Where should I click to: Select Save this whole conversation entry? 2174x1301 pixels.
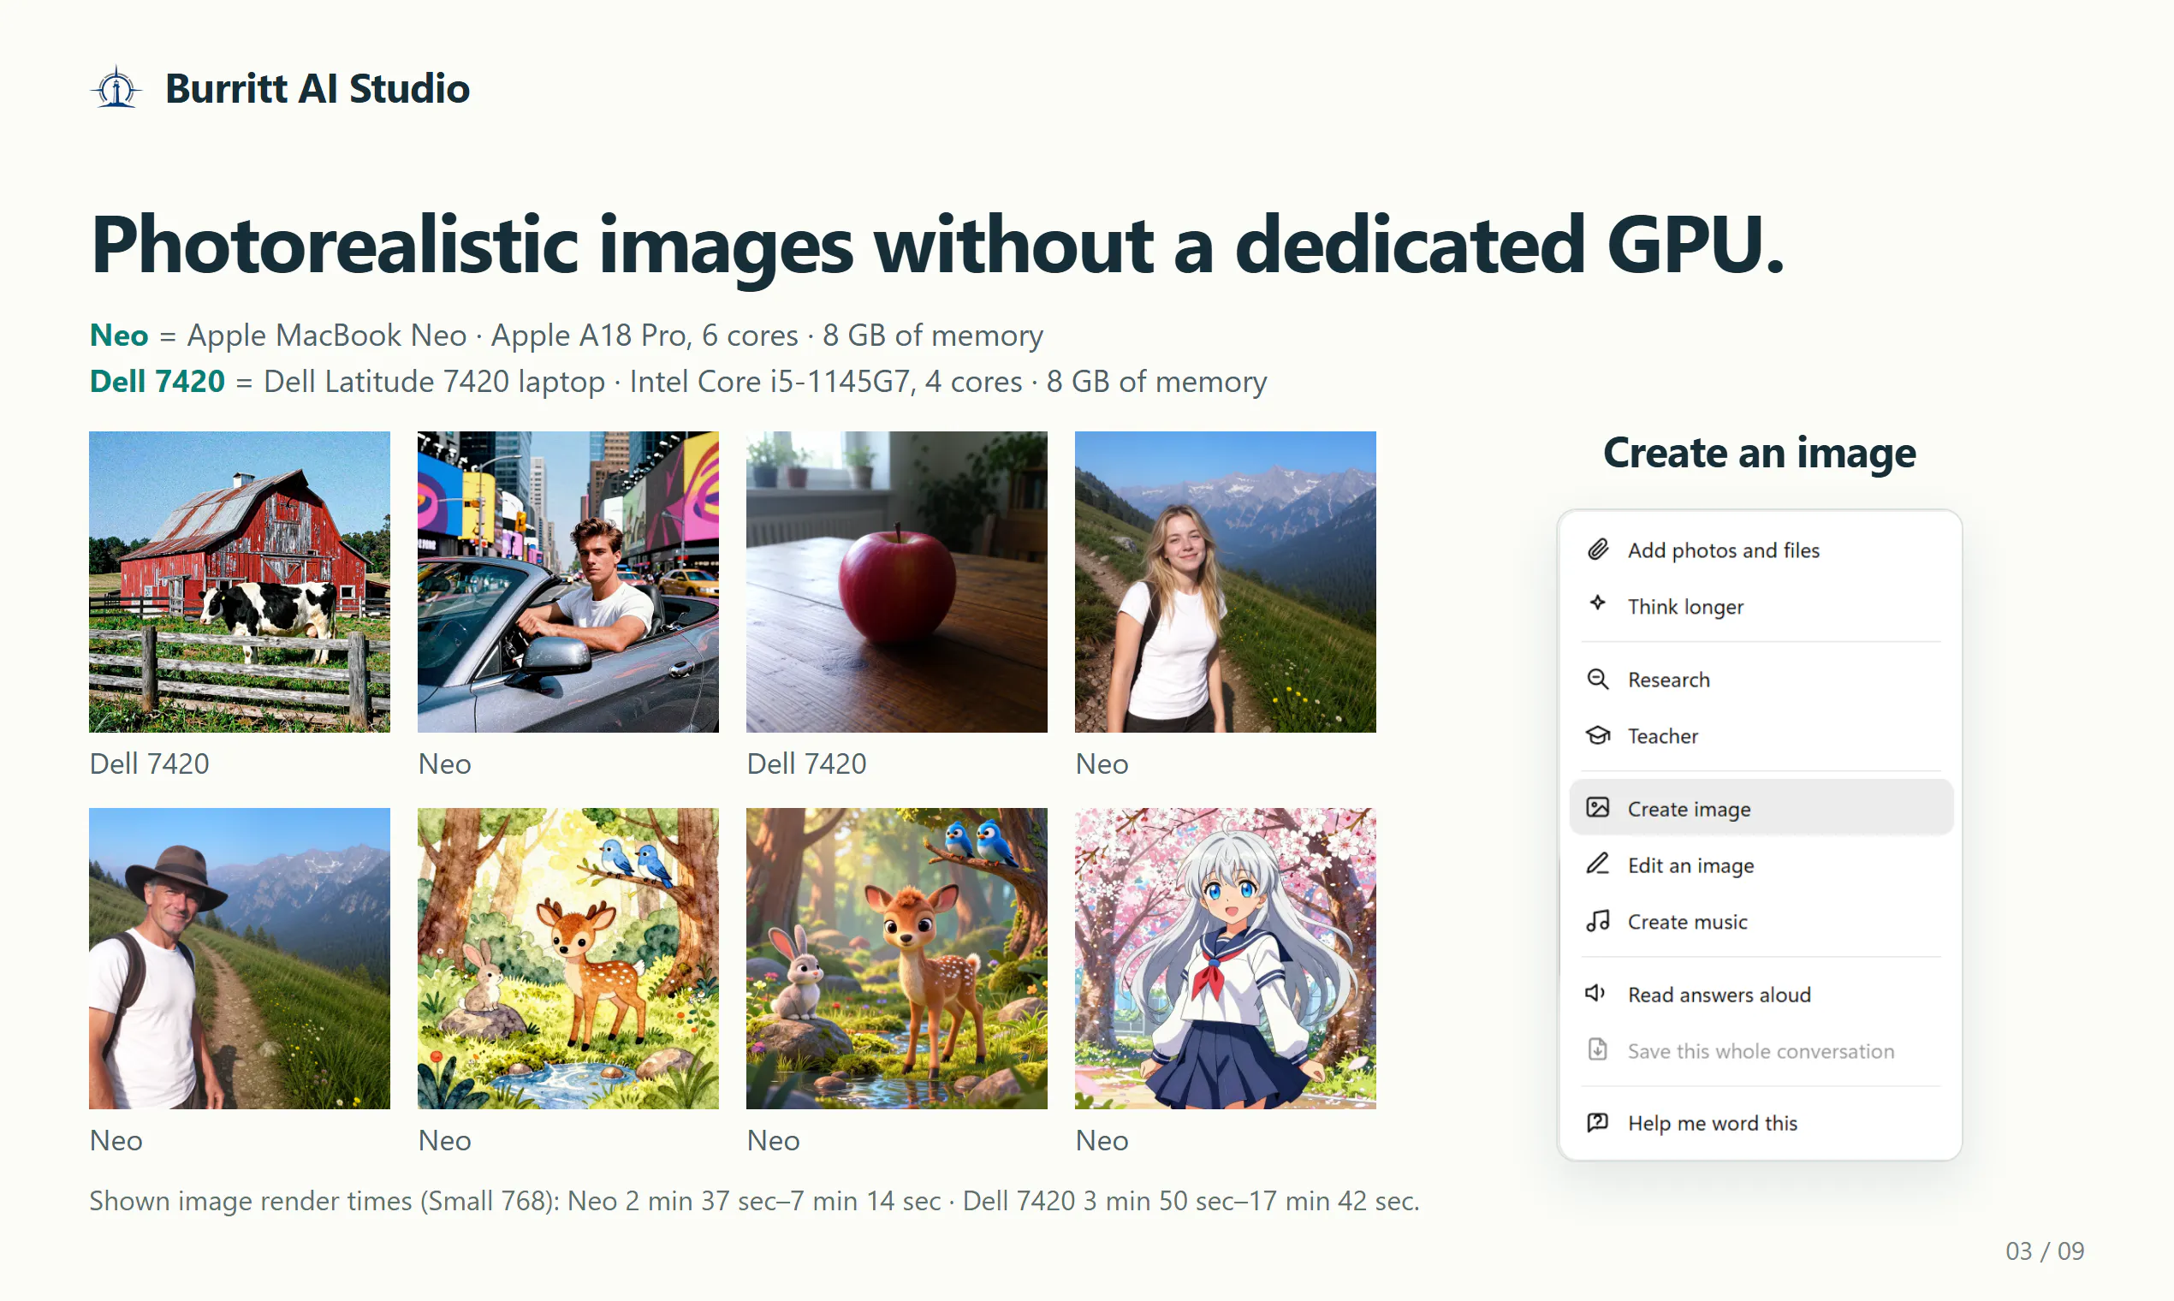(1761, 1050)
